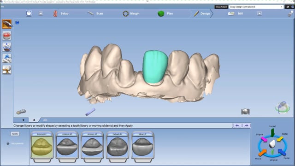295x166 pixels.
Task: Click the undo arrow button
Action: coord(237,125)
